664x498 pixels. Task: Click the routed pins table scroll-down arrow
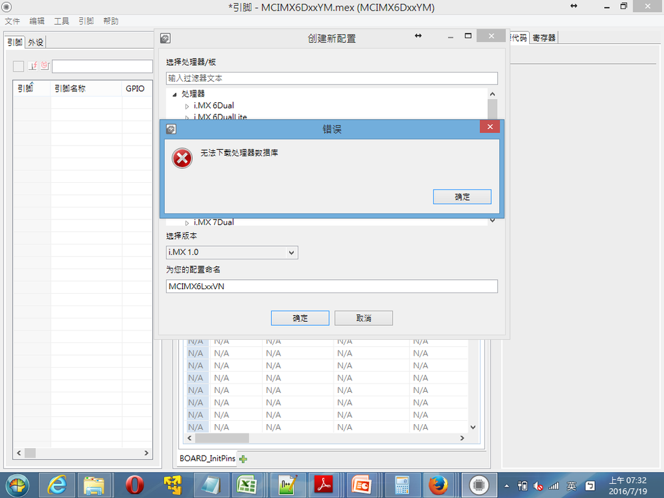[x=473, y=428]
